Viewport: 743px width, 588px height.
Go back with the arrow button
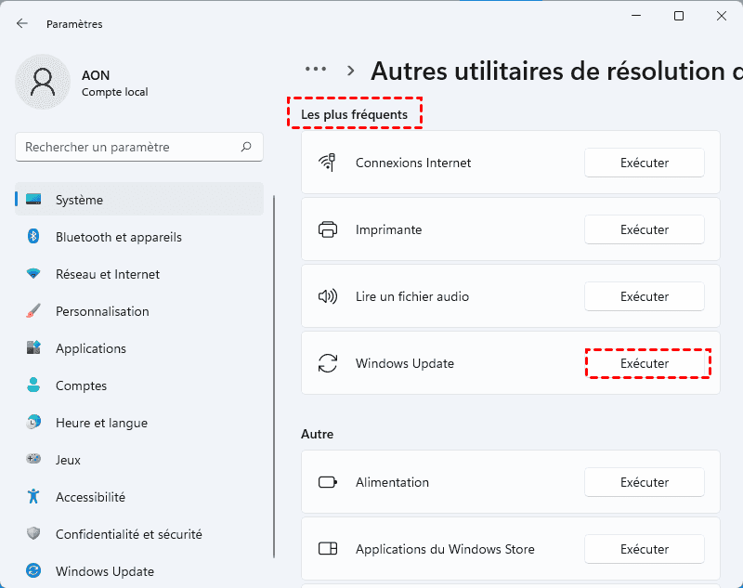point(22,23)
